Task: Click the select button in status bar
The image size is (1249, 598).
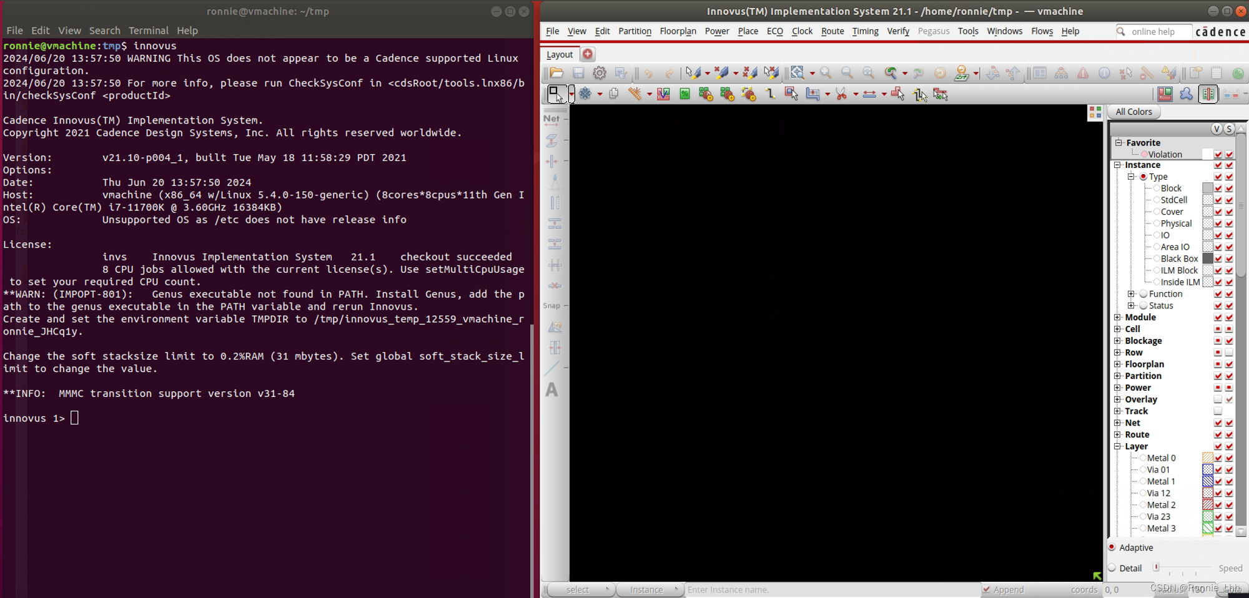Action: tap(581, 589)
